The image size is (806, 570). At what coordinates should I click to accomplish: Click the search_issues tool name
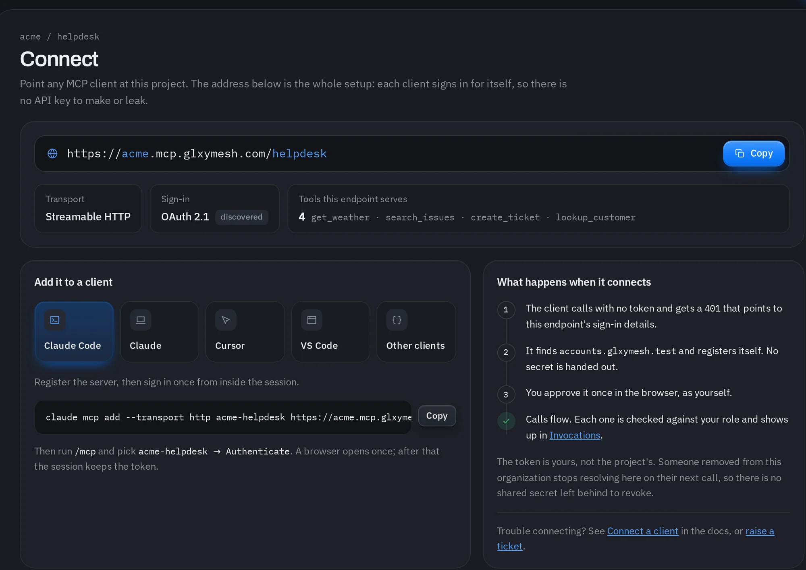[420, 218]
